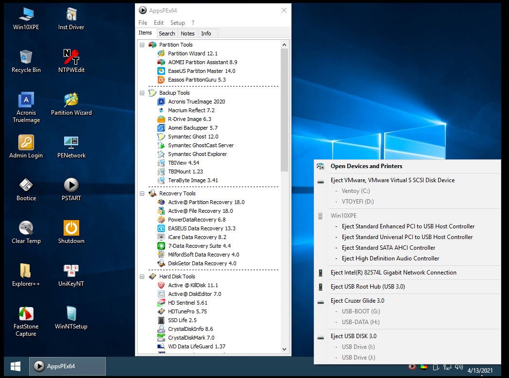
Task: Click the volume speaker tray icon
Action: (458, 367)
